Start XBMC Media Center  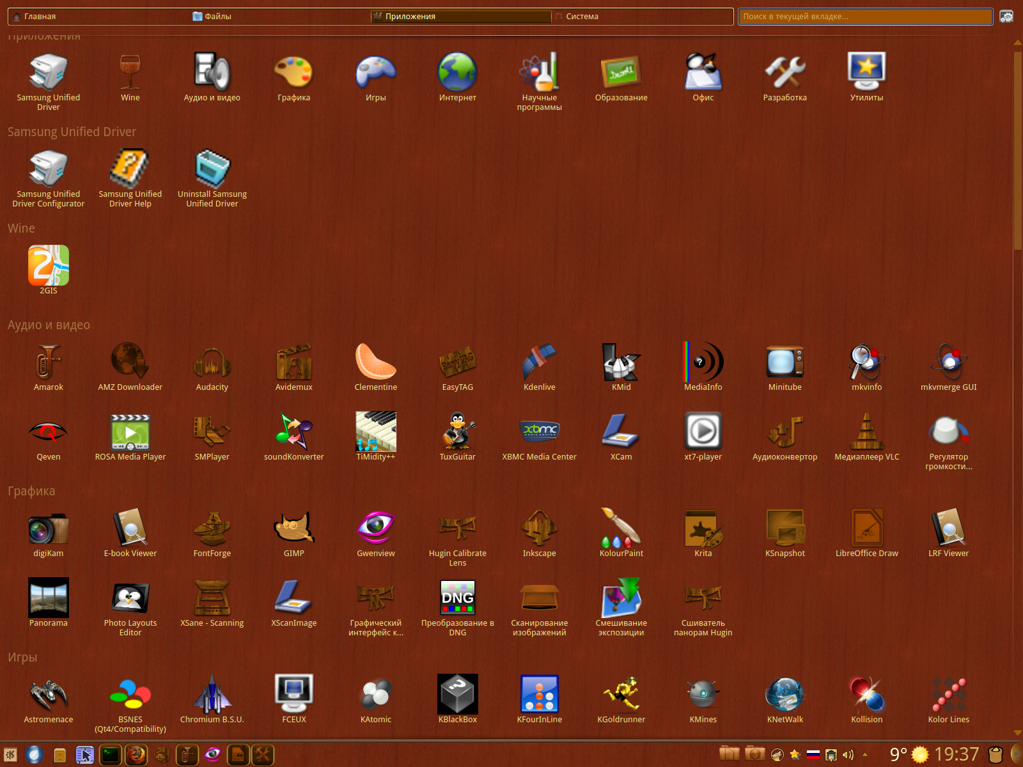point(540,437)
